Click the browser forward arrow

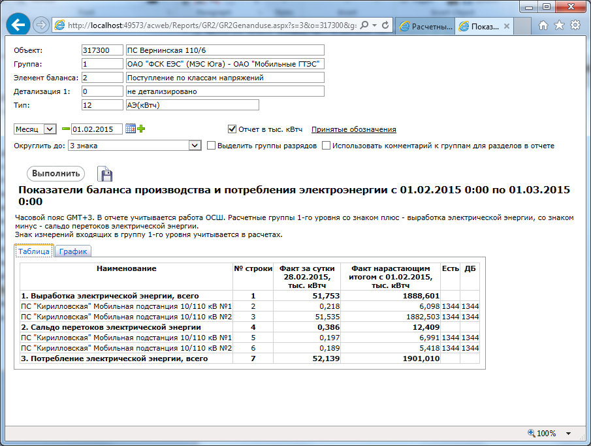tap(40, 25)
